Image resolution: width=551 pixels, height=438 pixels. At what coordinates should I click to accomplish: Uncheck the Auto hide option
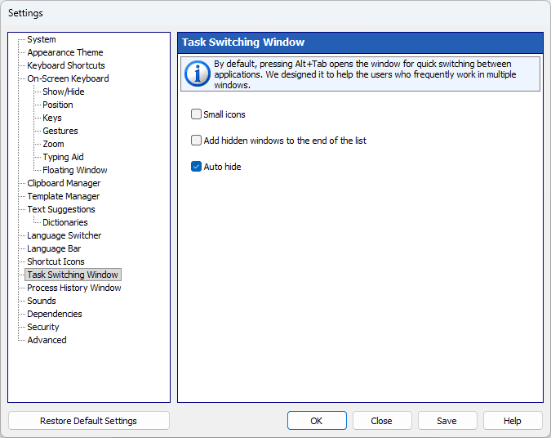[196, 167]
